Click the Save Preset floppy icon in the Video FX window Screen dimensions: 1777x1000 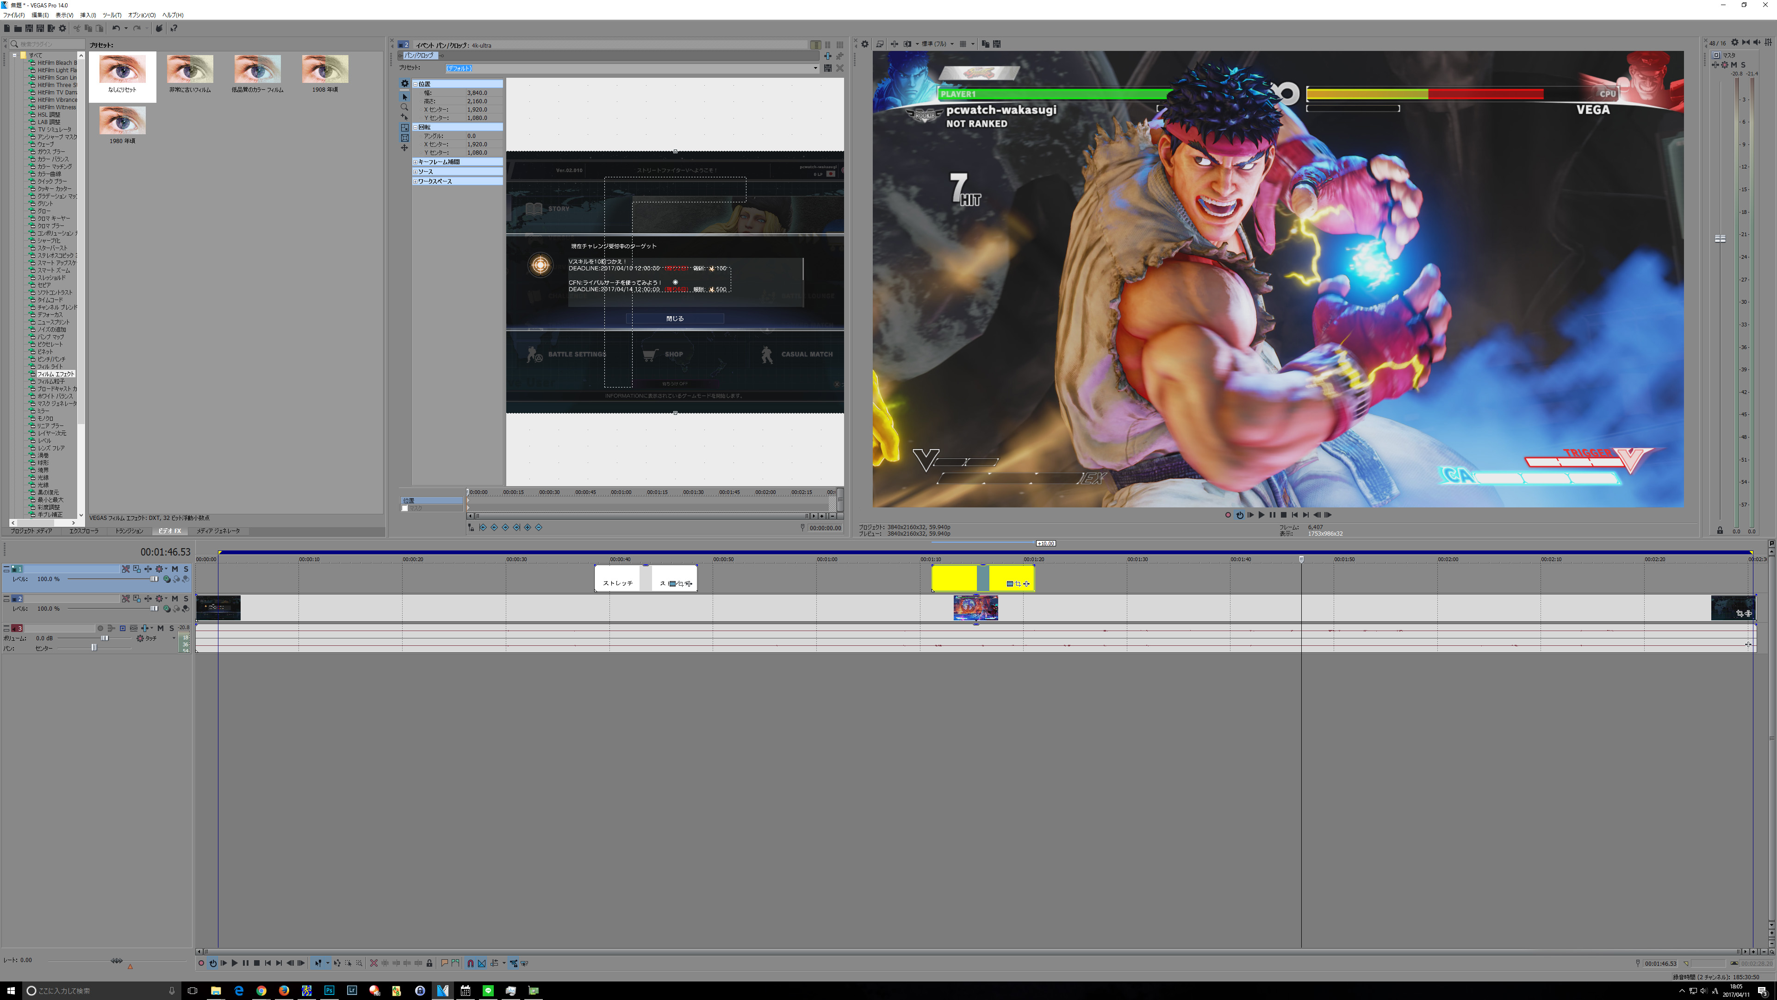[x=828, y=68]
